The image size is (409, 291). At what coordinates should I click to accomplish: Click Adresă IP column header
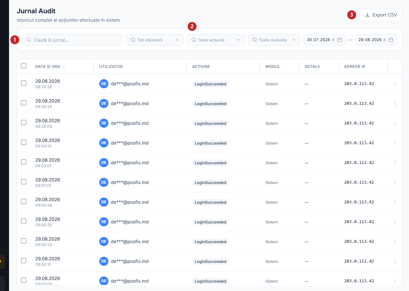point(354,66)
